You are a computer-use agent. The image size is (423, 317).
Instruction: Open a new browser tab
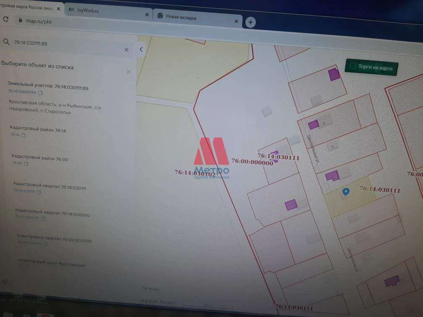click(x=250, y=22)
